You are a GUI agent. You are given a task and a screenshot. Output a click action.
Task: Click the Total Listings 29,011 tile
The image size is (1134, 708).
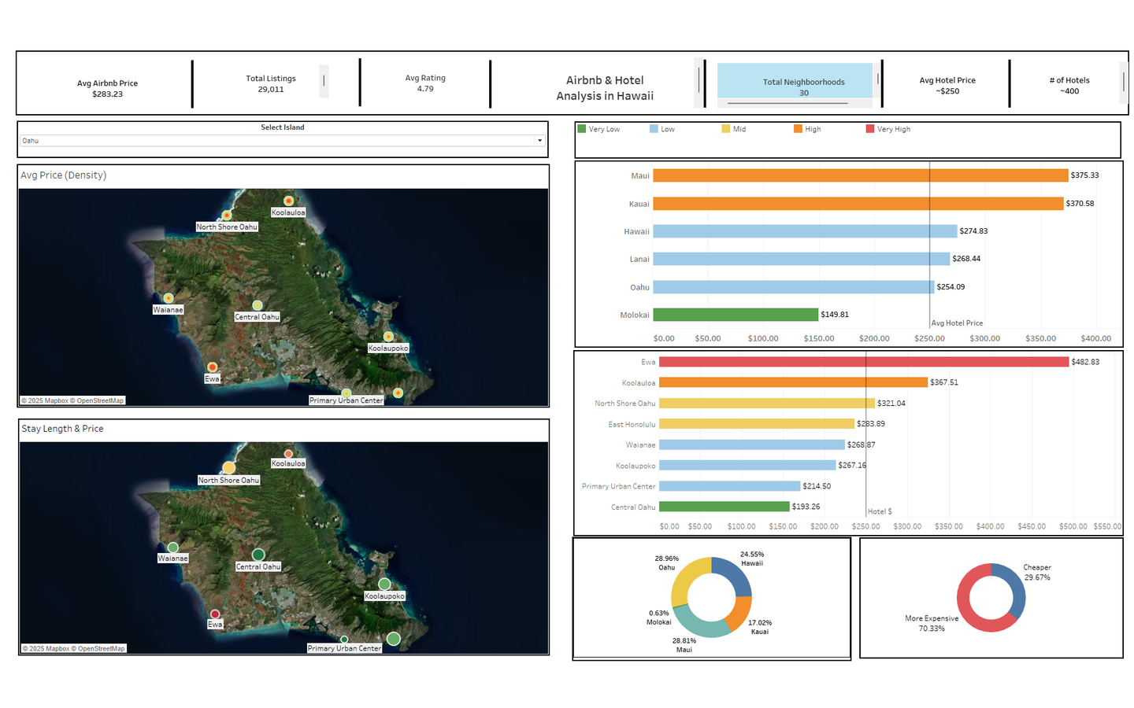pyautogui.click(x=271, y=83)
